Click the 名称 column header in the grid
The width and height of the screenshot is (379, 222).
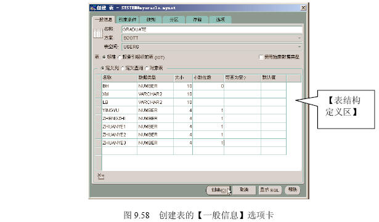[x=120, y=77]
